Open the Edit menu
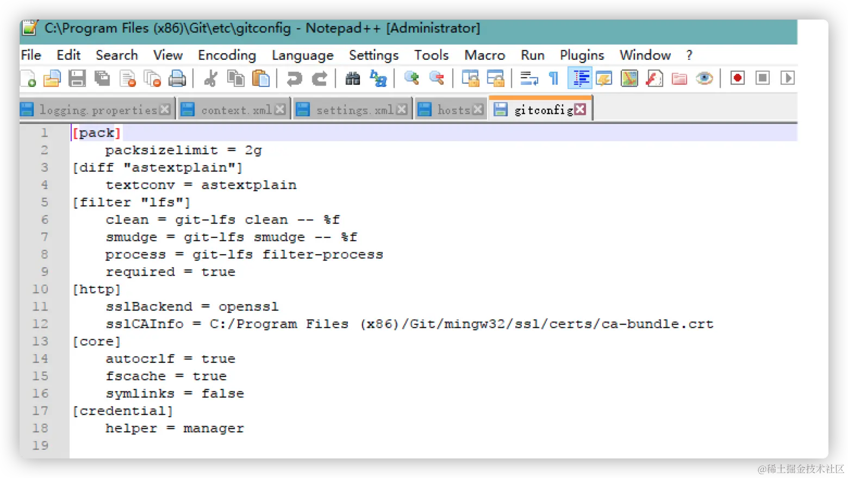This screenshot has height=478, width=848. (x=68, y=55)
